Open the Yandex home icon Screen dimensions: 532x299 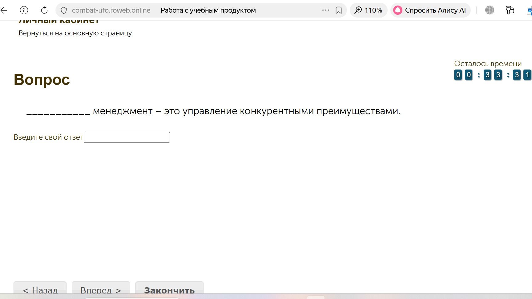tap(24, 10)
